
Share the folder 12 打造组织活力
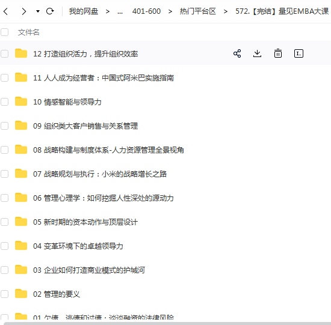[237, 53]
